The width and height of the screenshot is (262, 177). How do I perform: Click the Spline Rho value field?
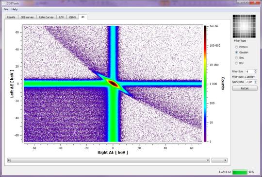[x=250, y=82]
